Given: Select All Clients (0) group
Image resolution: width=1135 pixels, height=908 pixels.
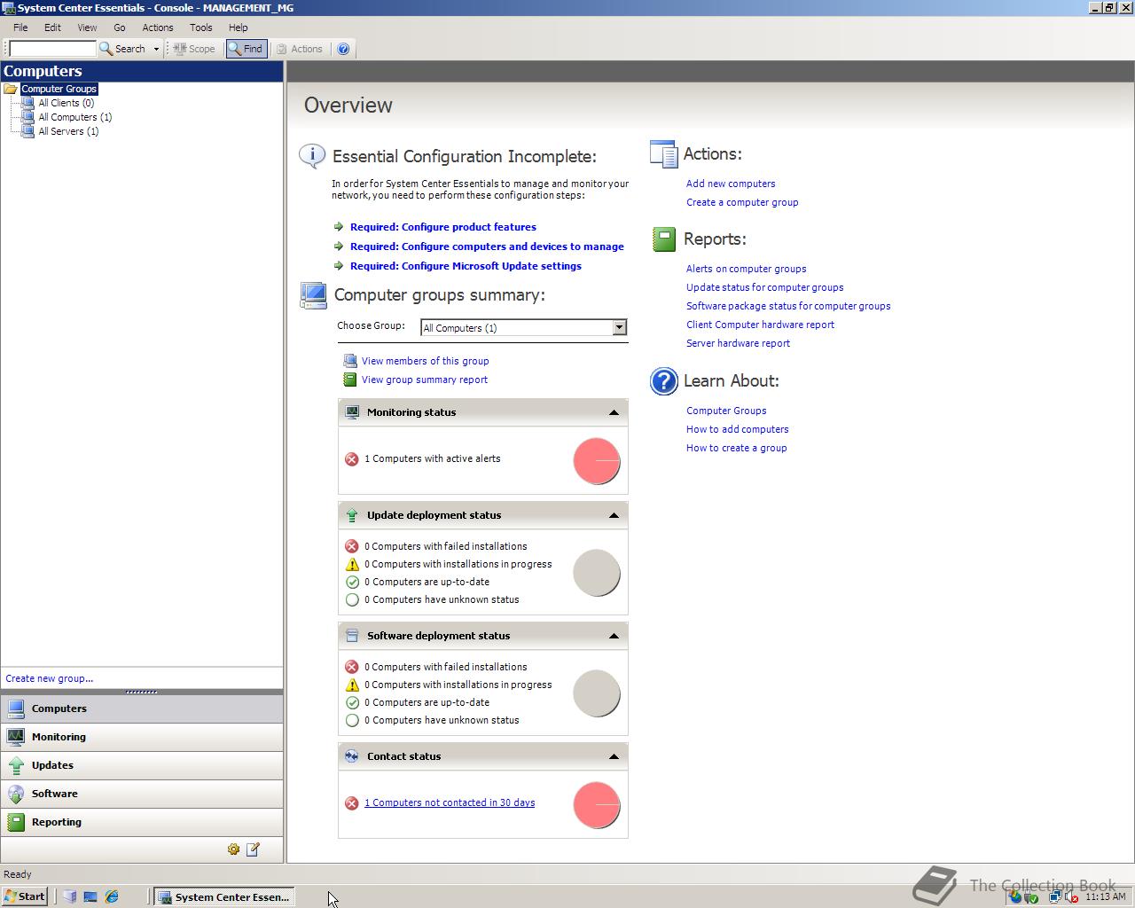Looking at the screenshot, I should tap(66, 103).
